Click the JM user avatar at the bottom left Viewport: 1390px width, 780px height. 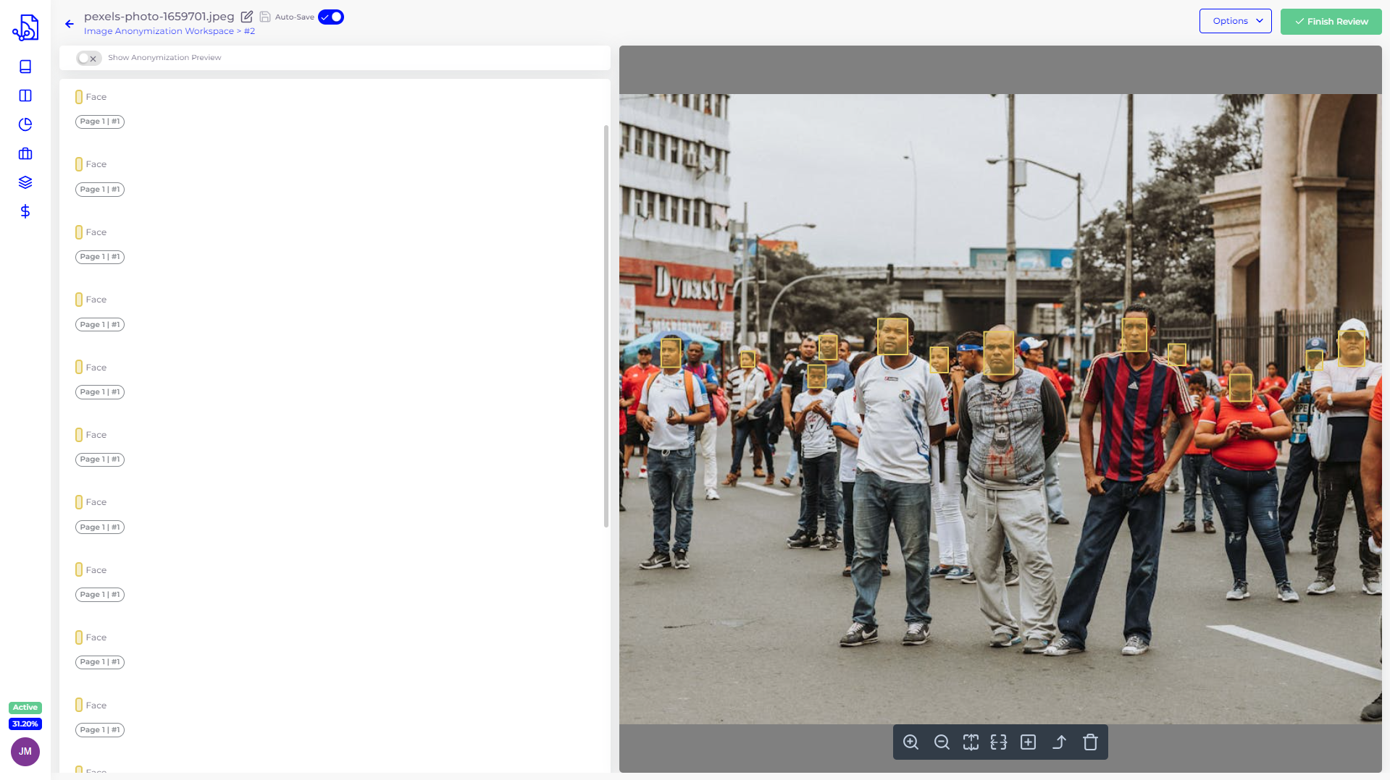pos(25,752)
